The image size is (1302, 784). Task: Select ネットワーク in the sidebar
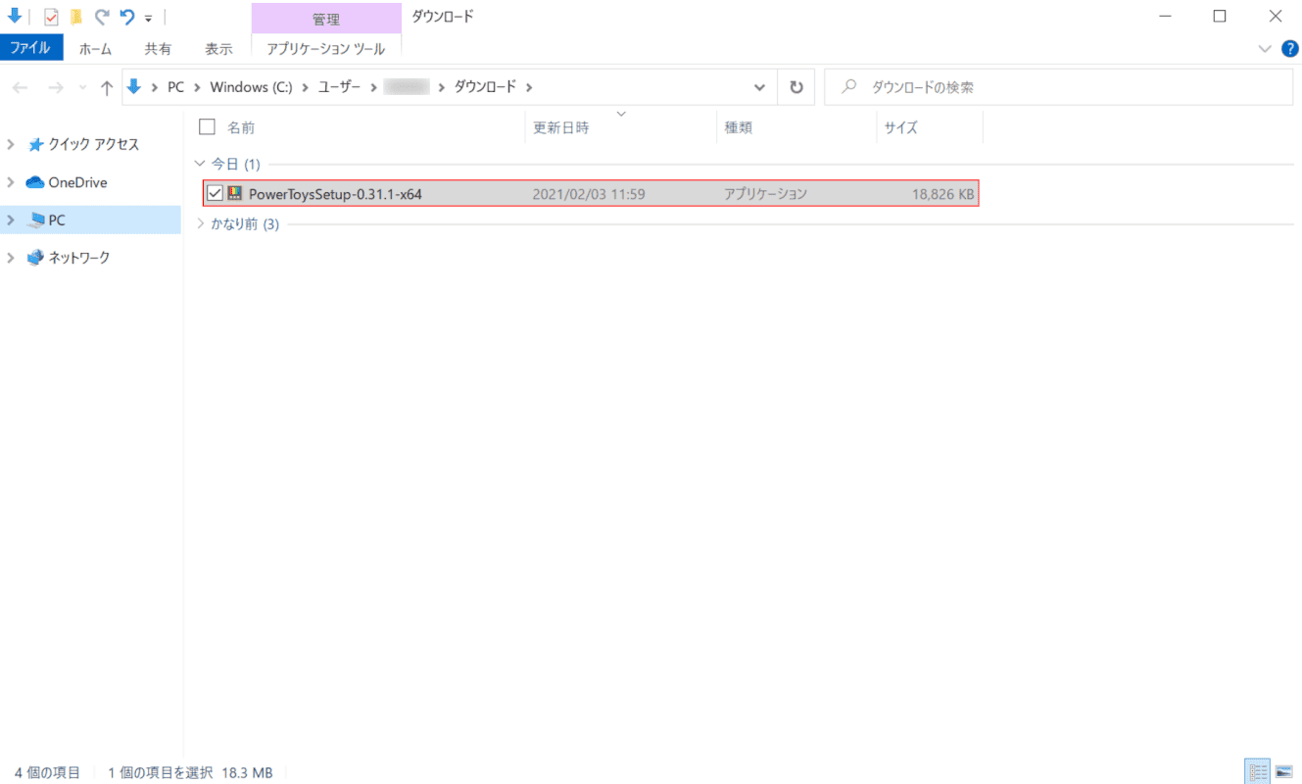(79, 258)
